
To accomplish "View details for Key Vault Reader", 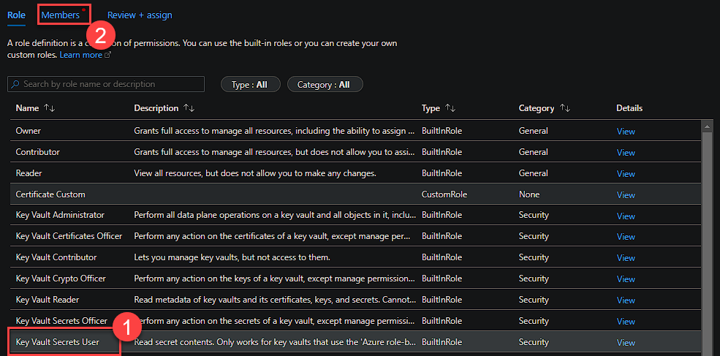I will (626, 300).
